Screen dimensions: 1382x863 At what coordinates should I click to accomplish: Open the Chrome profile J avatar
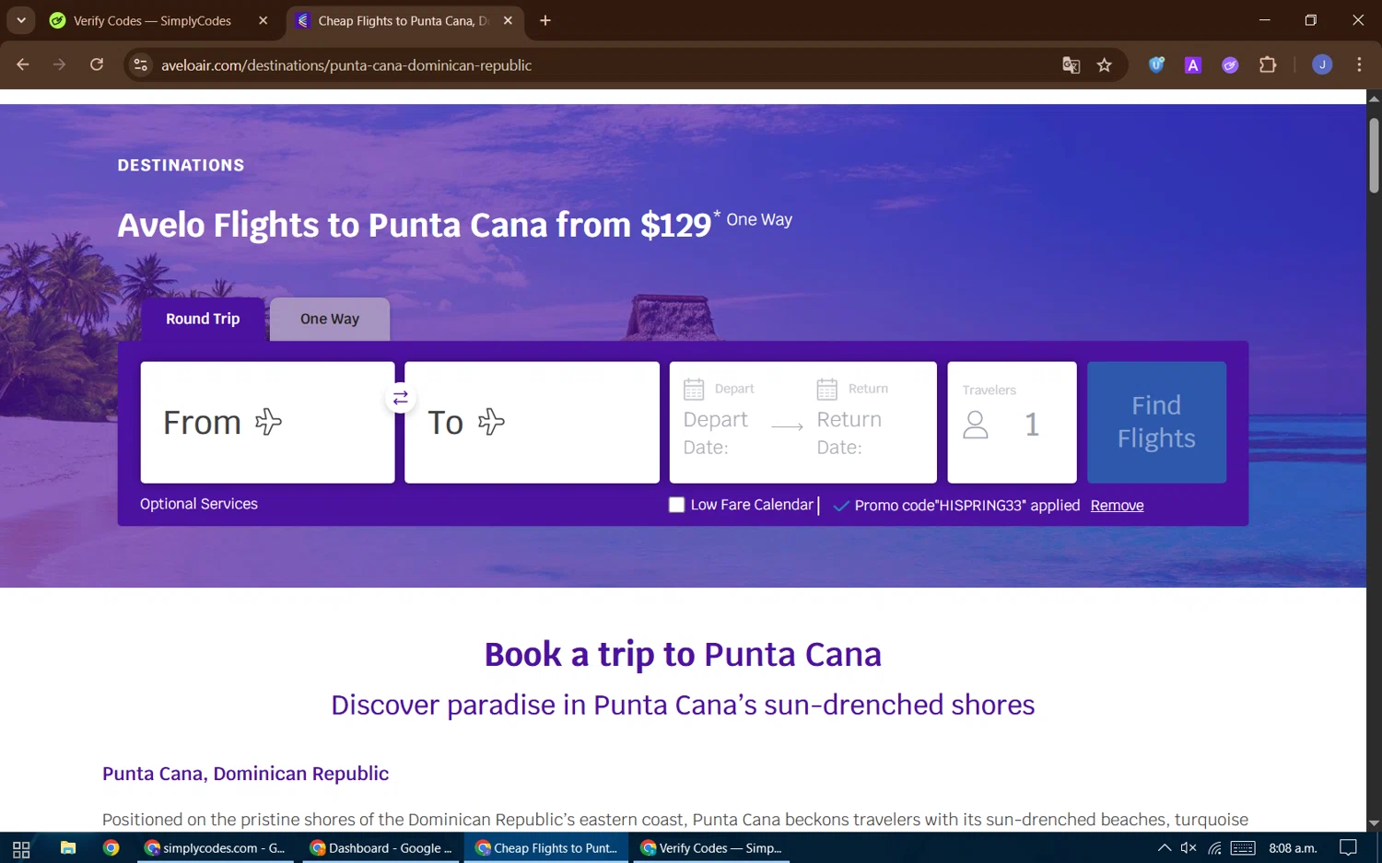click(x=1322, y=64)
